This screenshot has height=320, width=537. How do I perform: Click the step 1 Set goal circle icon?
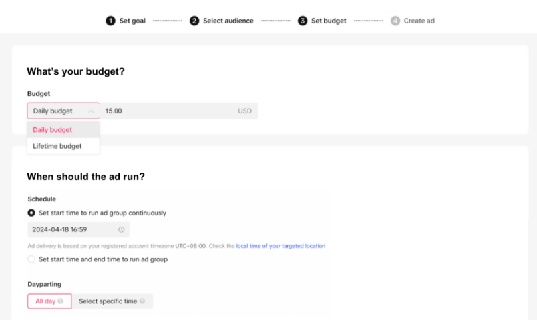[110, 21]
